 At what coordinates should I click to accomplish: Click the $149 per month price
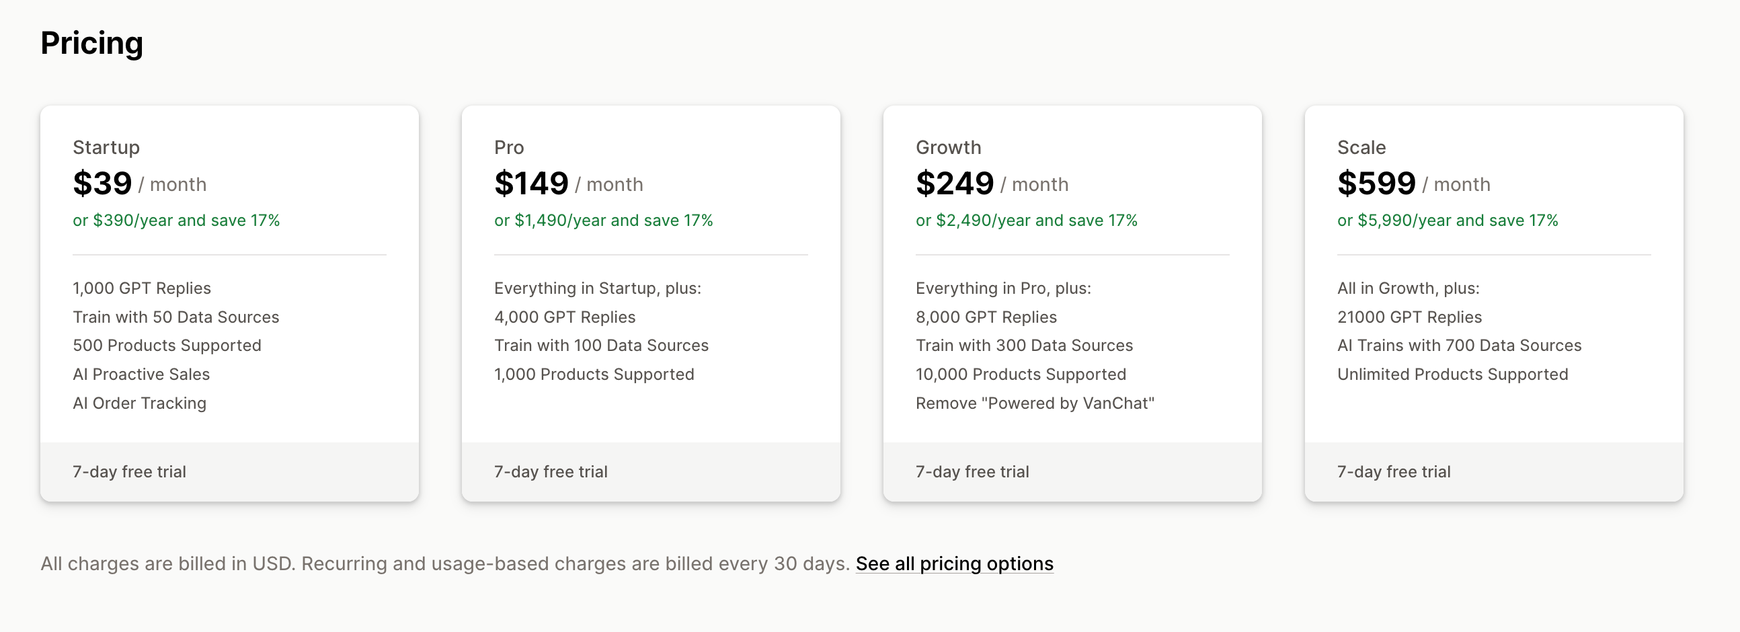click(532, 184)
